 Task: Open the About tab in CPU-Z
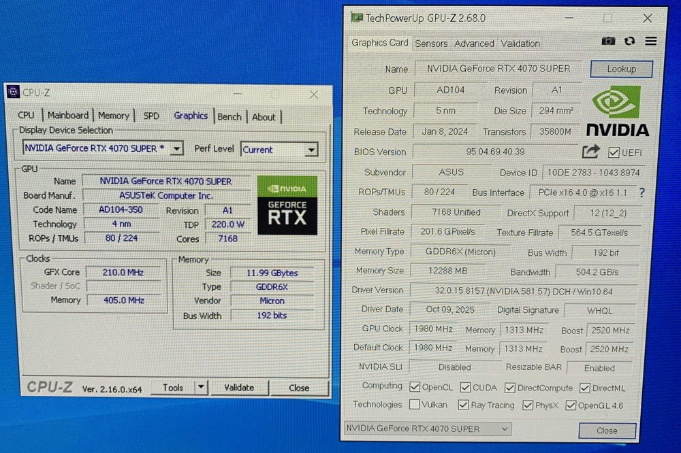[264, 117]
